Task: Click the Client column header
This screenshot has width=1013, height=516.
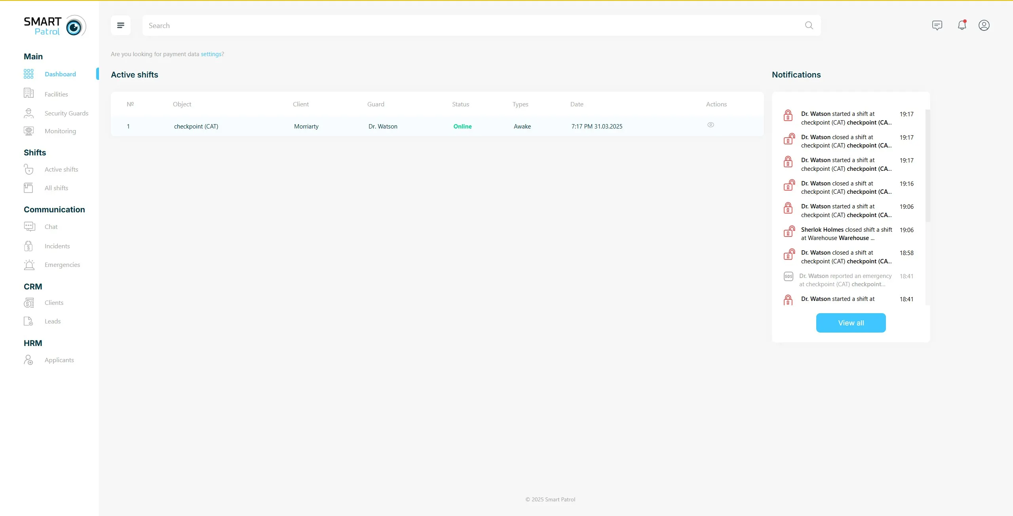Action: tap(300, 104)
